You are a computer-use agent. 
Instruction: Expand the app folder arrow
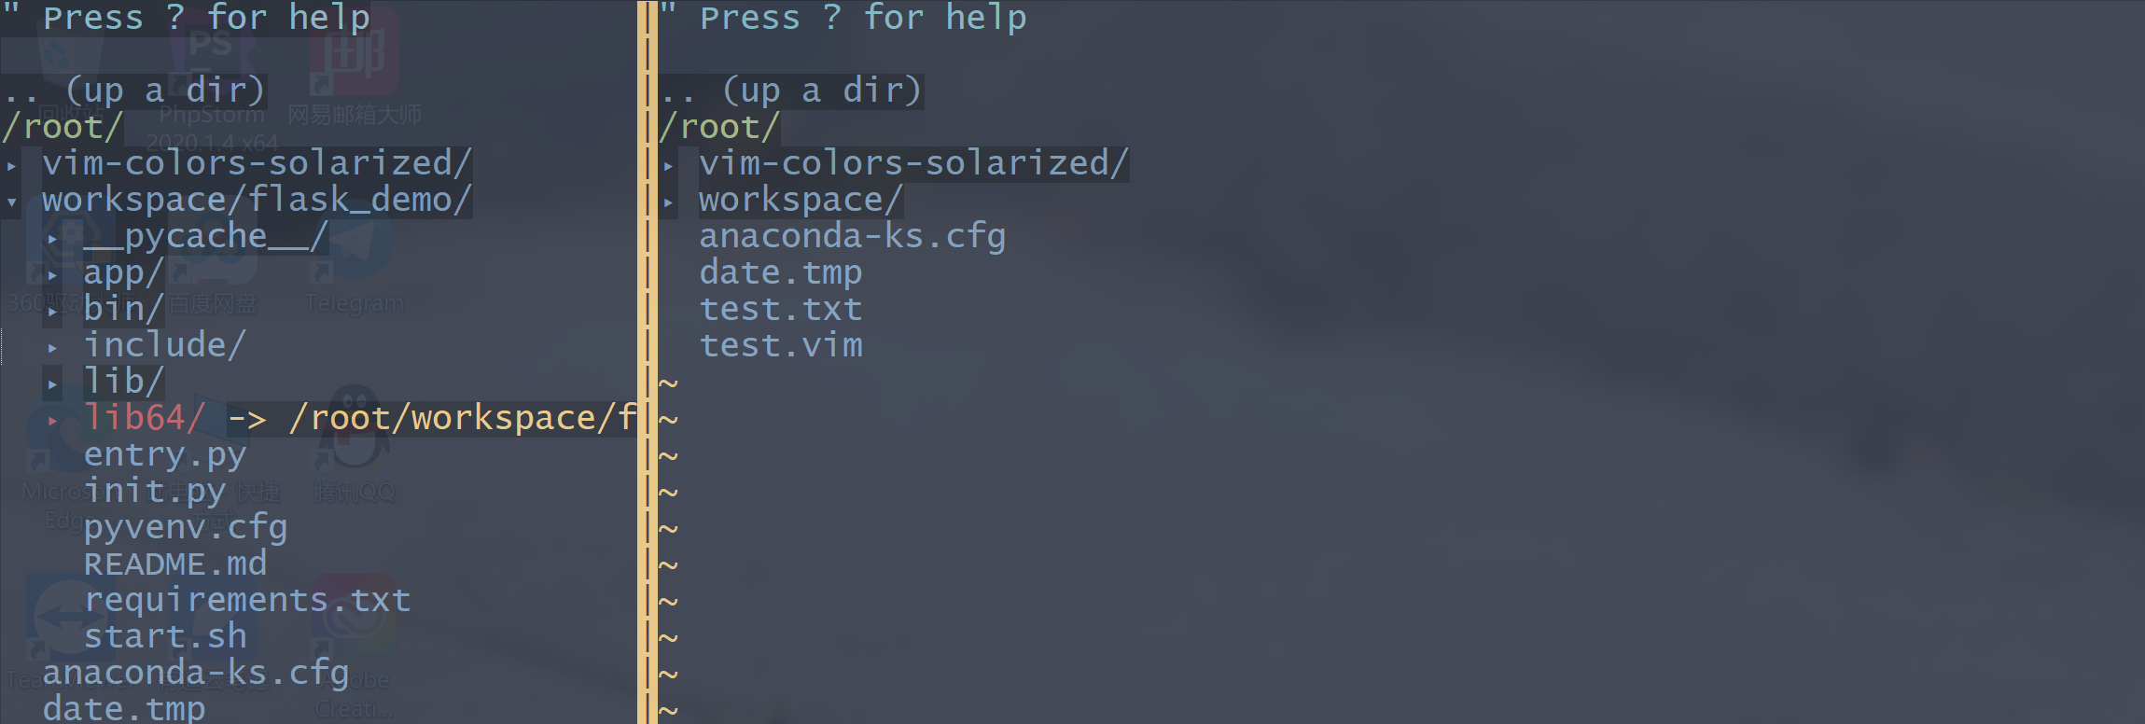coord(53,275)
